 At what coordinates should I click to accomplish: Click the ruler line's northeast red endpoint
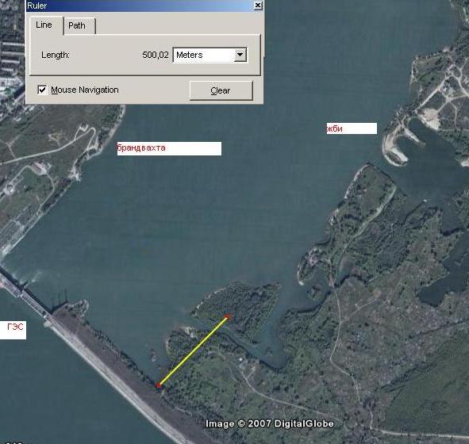(227, 316)
